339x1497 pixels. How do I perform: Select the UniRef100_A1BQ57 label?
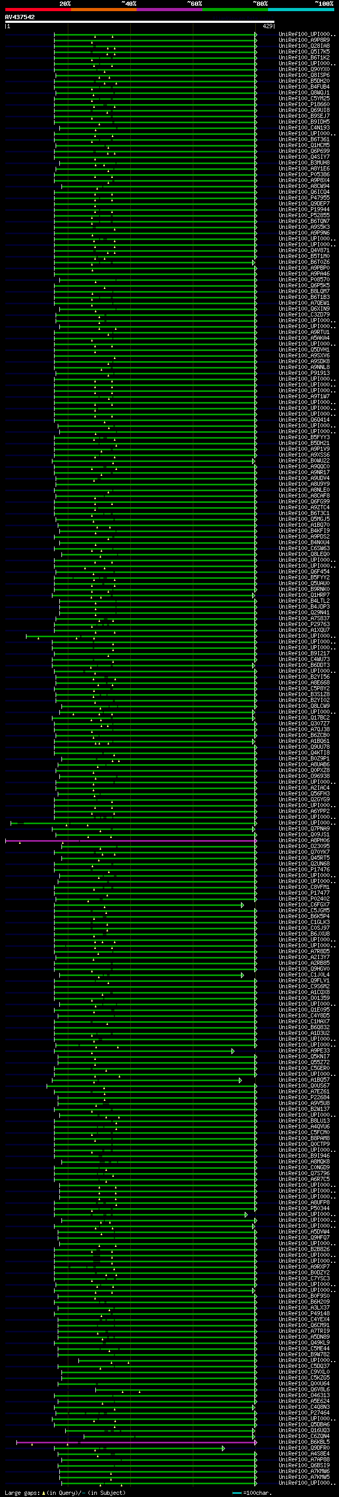[x=304, y=1080]
